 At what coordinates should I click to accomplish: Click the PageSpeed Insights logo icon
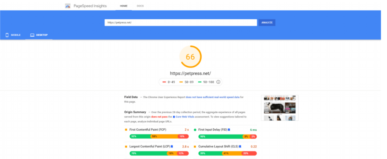tap(68, 6)
